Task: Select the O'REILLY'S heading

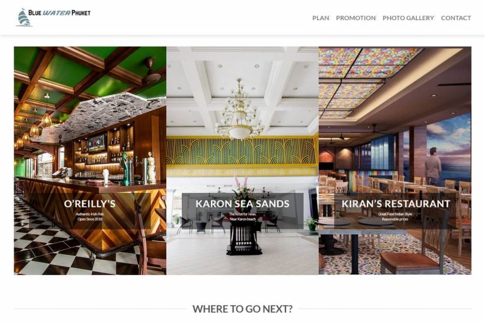Action: [90, 204]
